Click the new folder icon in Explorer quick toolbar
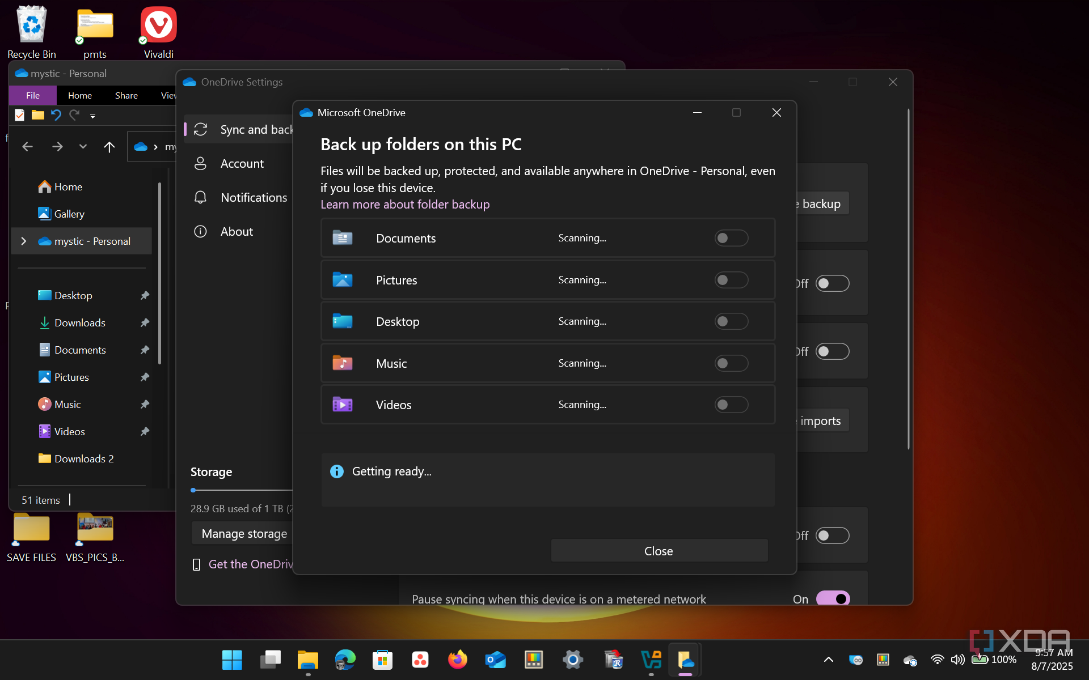The image size is (1089, 680). click(38, 115)
